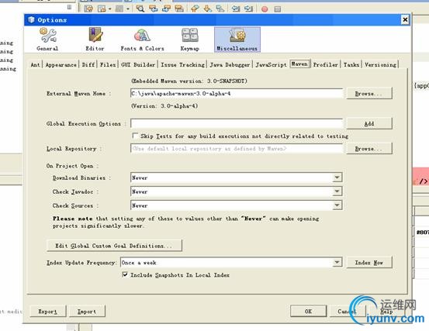This screenshot has height=331, width=429.
Task: Switch to the Tasks tab
Action: 351,65
